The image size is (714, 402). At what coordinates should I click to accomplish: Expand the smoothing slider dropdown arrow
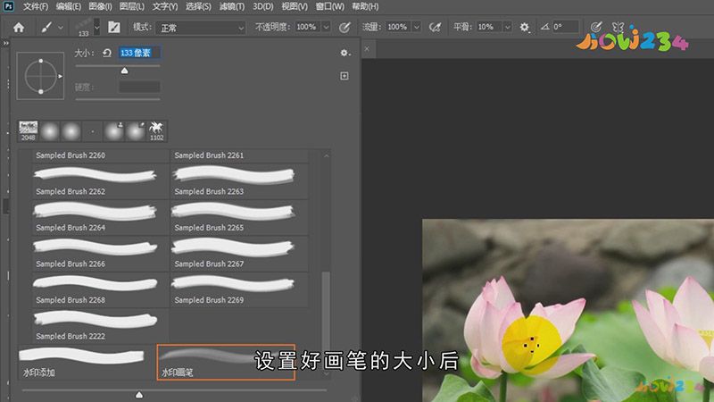click(x=507, y=27)
